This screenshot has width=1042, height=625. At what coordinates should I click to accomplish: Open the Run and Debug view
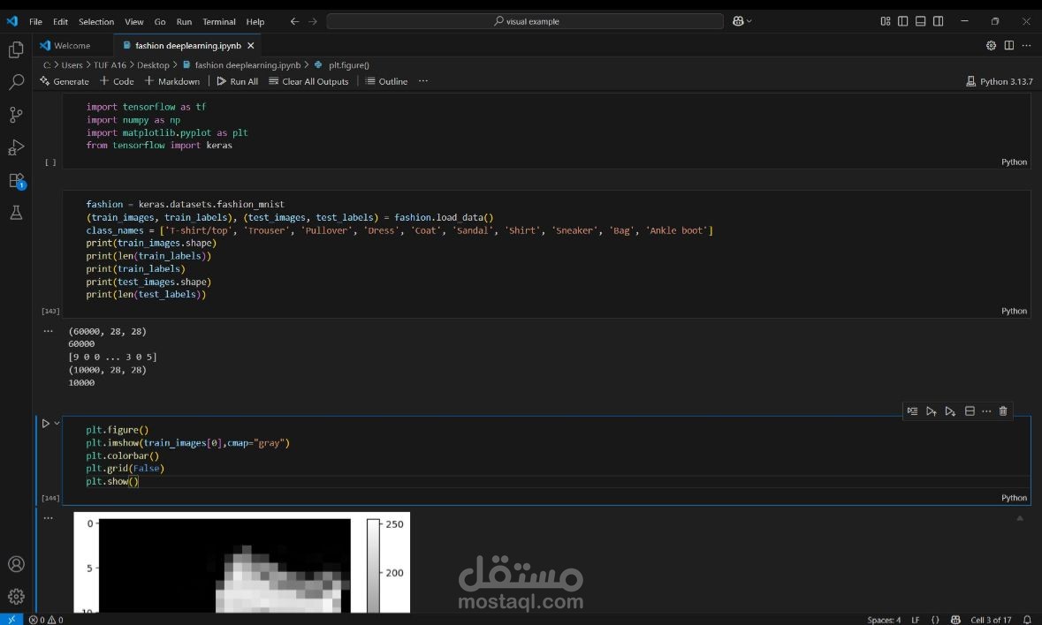[x=16, y=147]
